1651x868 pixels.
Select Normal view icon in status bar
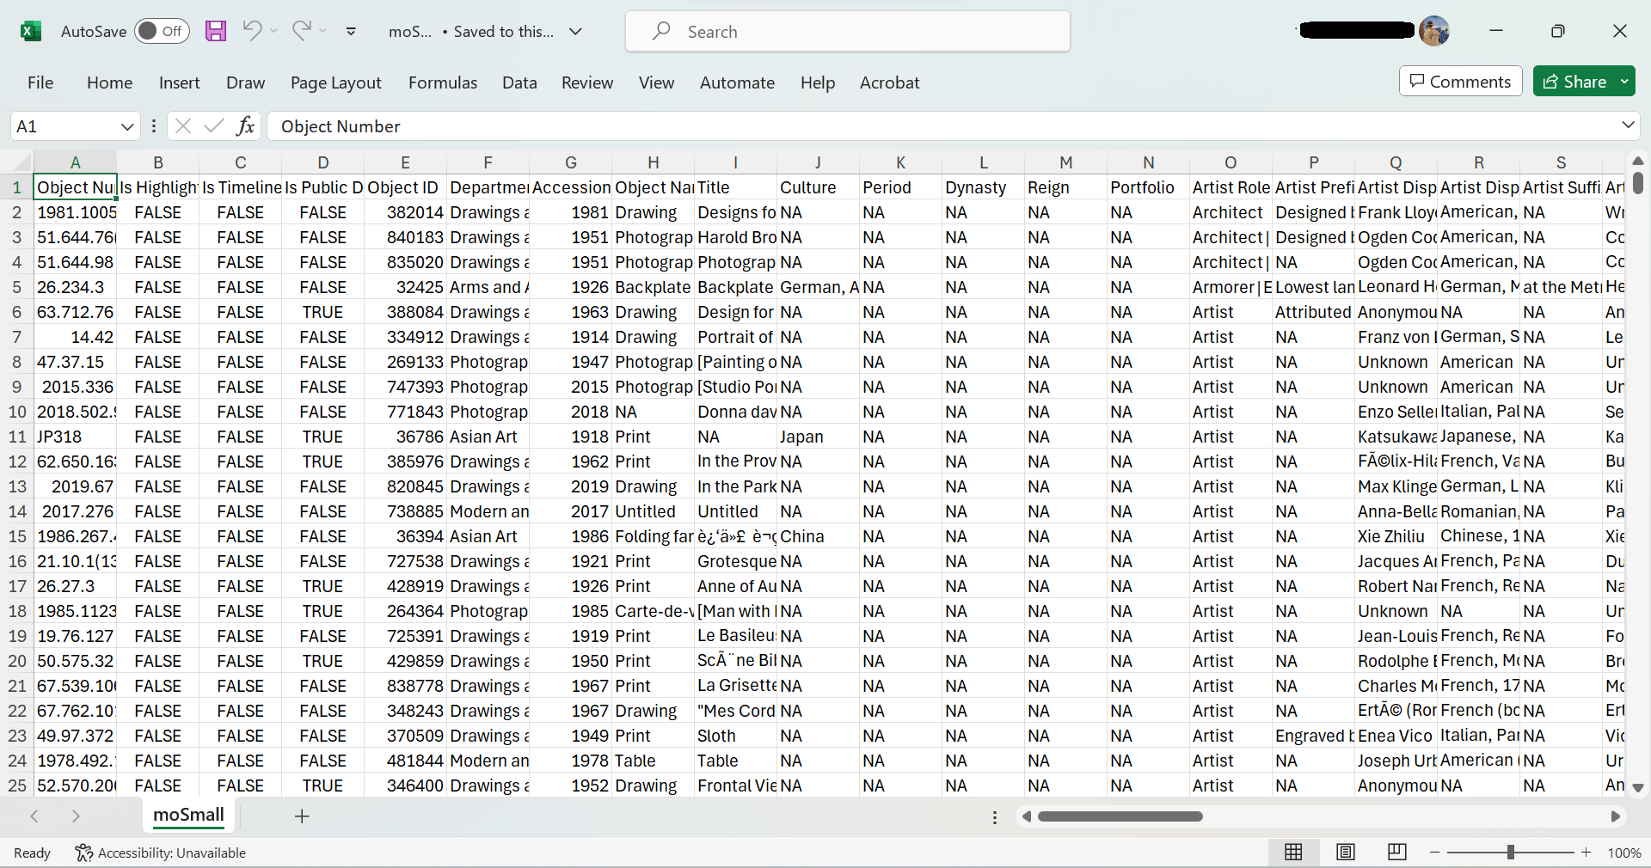coord(1293,852)
